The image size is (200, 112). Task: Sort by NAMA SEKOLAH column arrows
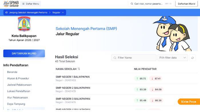pos(79,69)
